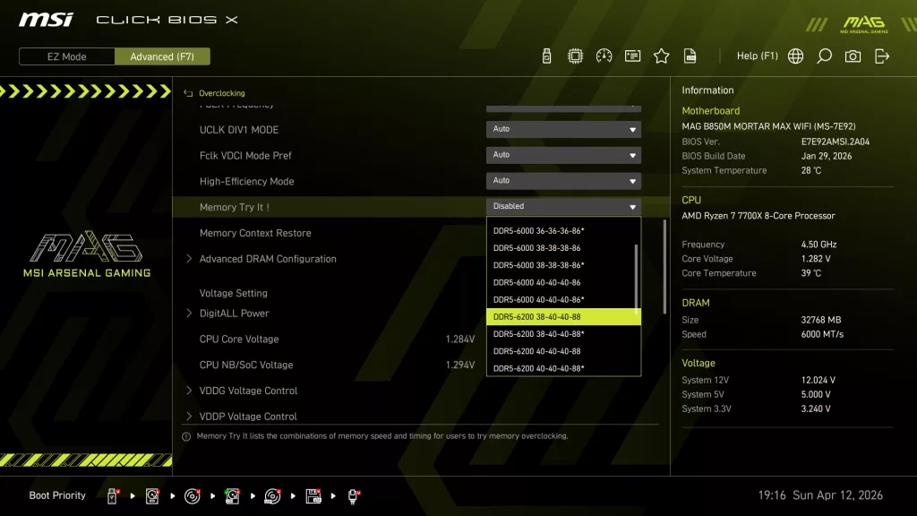Go back to the Overclocking breadcrumb
917x516 pixels.
(222, 93)
